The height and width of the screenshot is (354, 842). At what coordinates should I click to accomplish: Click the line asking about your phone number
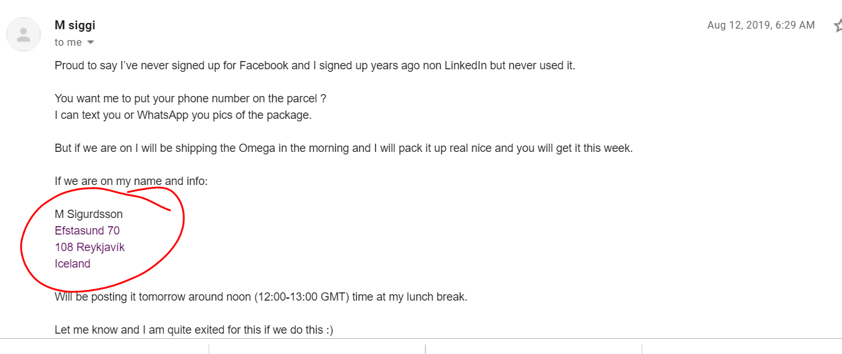[191, 99]
